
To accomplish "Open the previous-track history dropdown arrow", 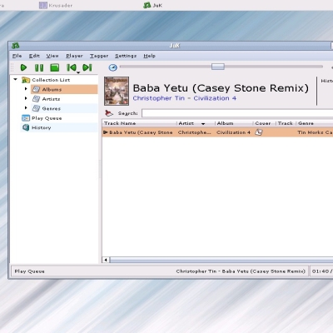I will click(x=78, y=72).
